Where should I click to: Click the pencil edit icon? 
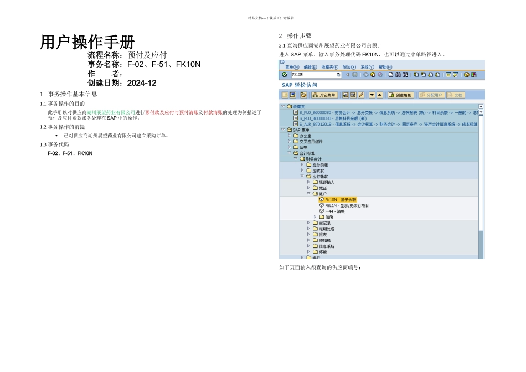361,95
